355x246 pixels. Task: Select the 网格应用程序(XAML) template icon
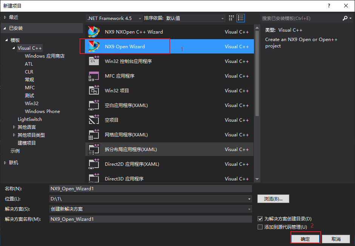[x=94, y=135]
